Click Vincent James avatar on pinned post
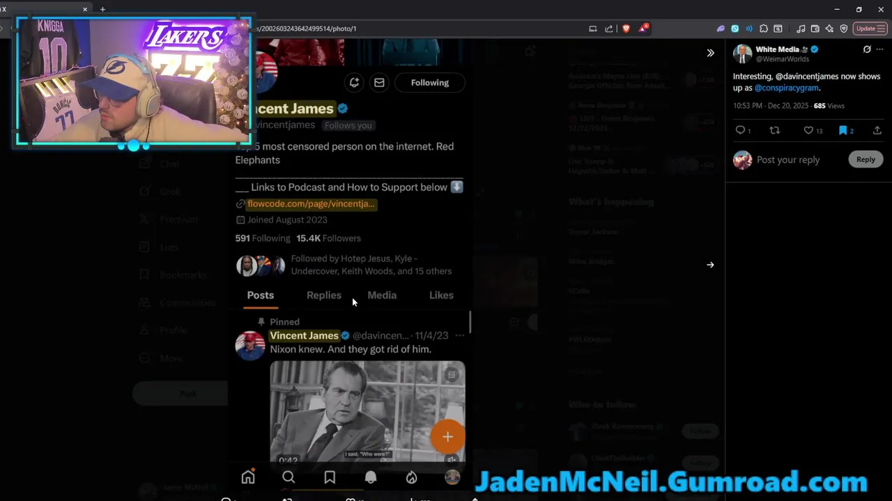 [x=249, y=346]
